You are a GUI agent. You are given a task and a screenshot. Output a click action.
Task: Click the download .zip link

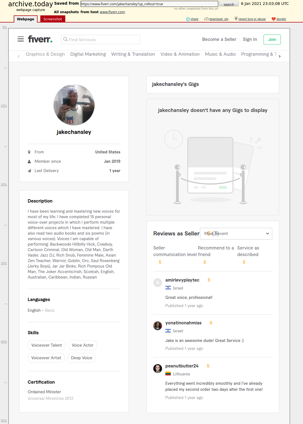[x=219, y=19]
